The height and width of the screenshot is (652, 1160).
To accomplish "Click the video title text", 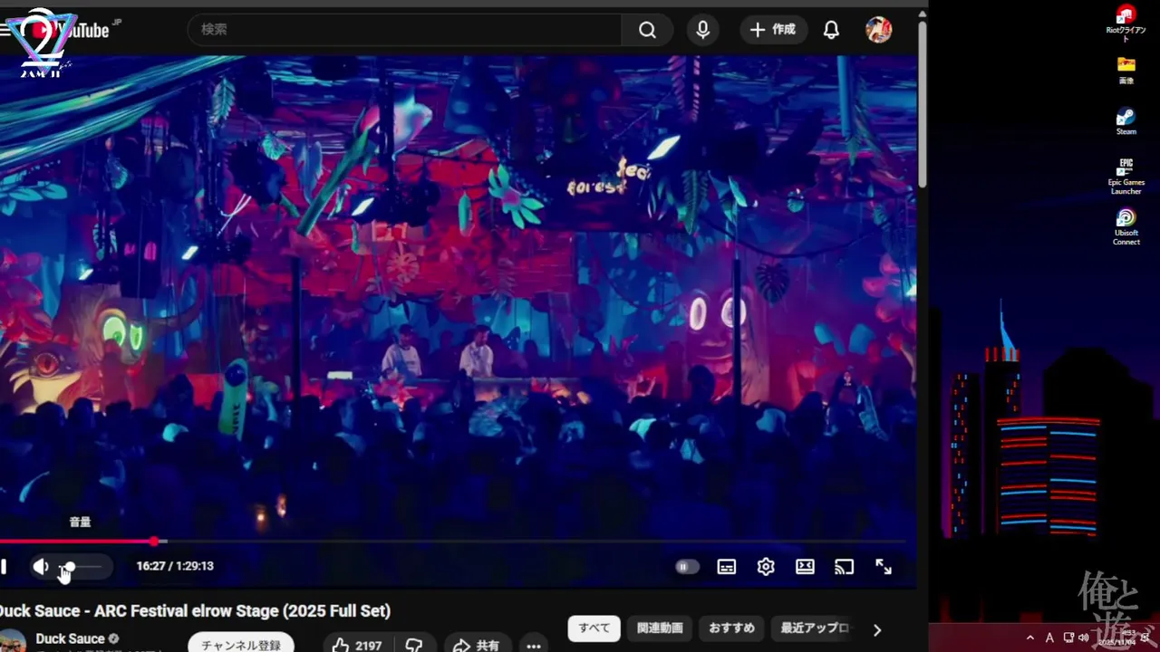I will [x=195, y=611].
